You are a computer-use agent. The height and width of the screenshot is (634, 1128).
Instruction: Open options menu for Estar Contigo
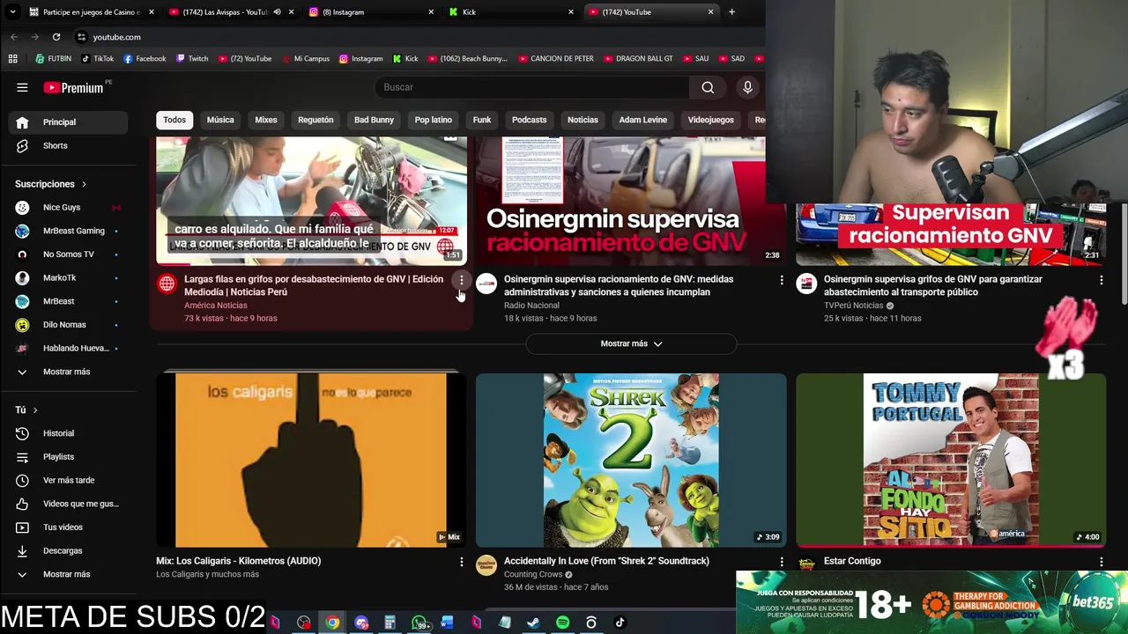pyautogui.click(x=1101, y=562)
